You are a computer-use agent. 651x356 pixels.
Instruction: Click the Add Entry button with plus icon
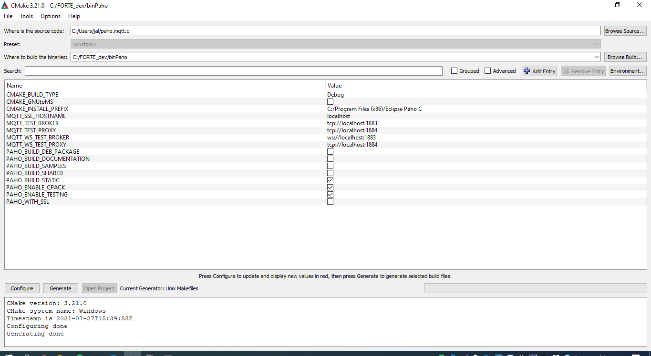coord(539,71)
